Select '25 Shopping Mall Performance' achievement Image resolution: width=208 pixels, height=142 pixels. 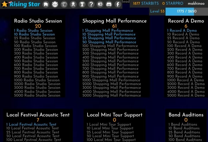(x=109, y=38)
